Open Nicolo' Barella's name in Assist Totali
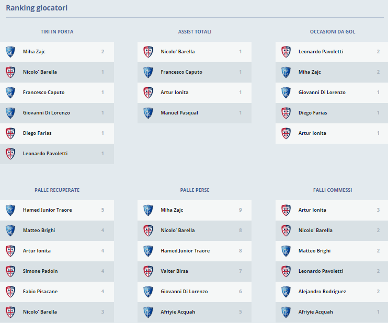The image size is (388, 323). tap(178, 52)
